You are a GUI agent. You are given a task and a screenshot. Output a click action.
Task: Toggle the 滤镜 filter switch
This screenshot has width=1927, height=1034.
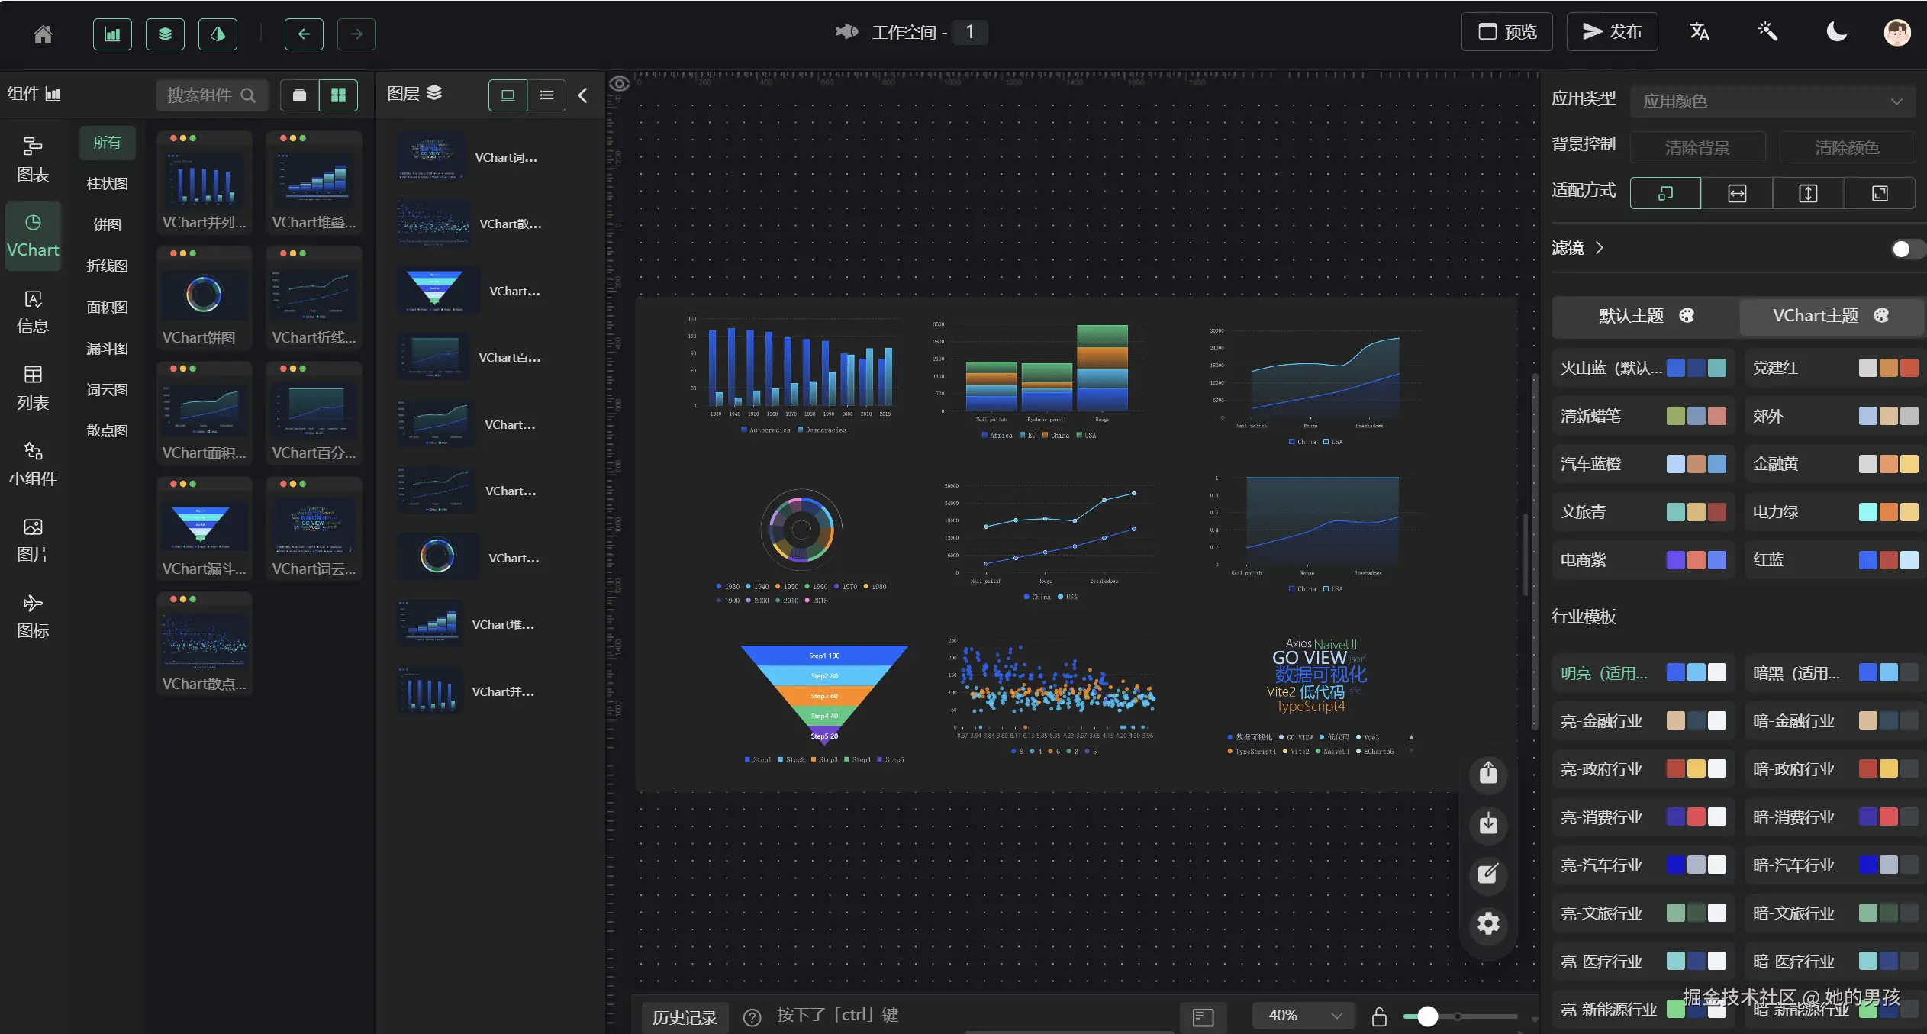[1904, 248]
